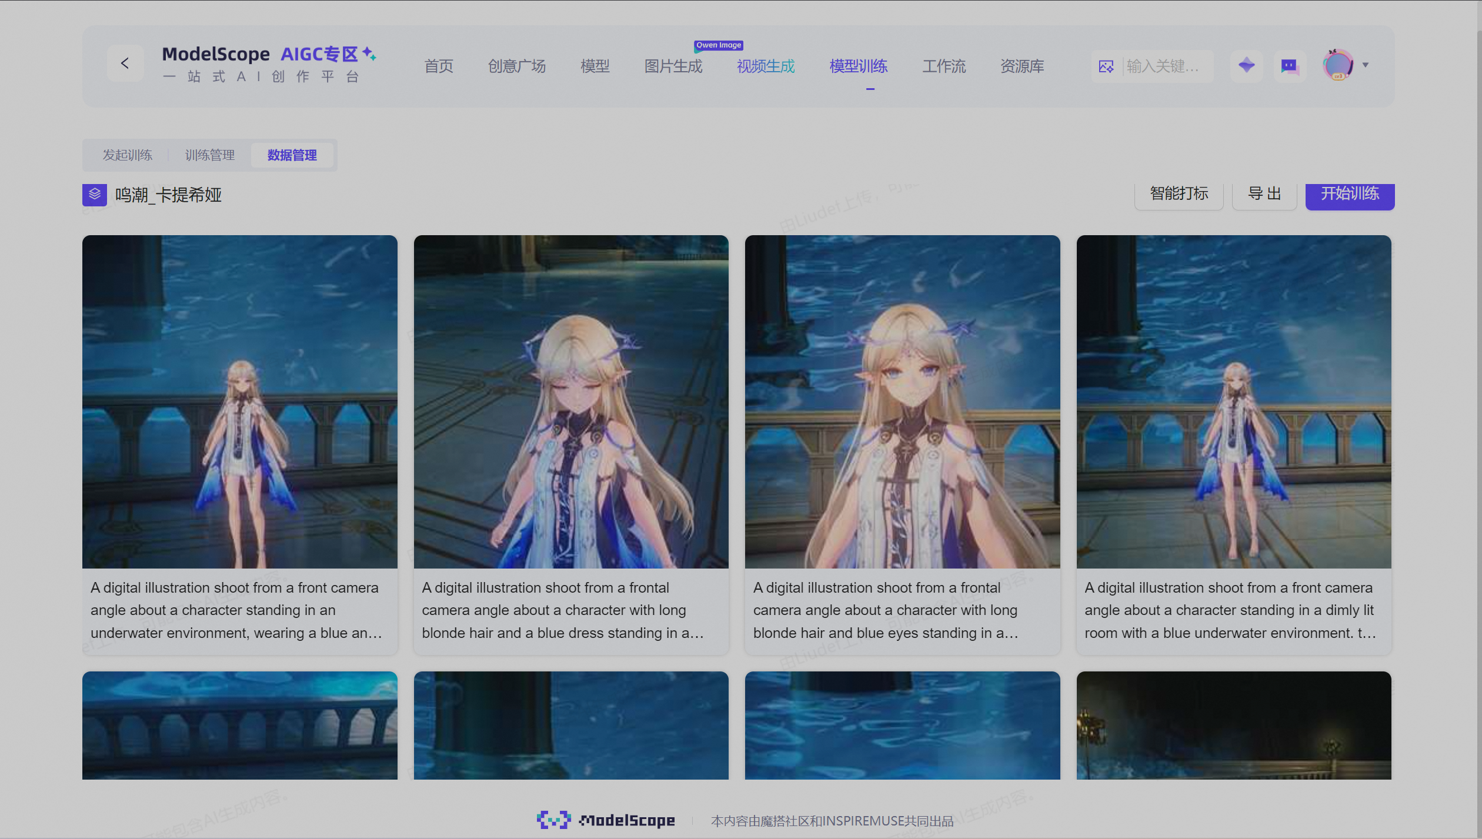Screen dimensions: 1482x839
Task: Click the user avatar with LV3 badge
Action: click(x=1338, y=65)
